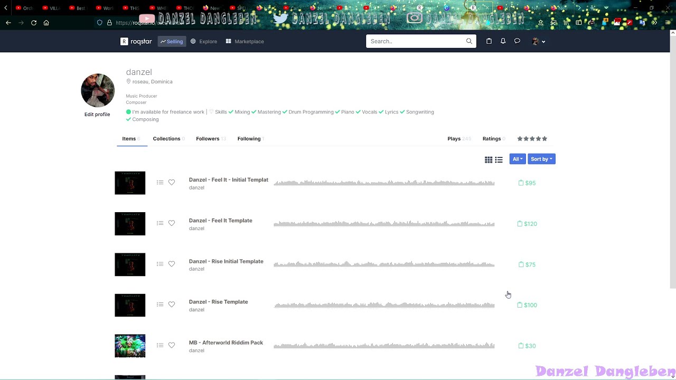Open the shopping cart icon in navbar
The height and width of the screenshot is (380, 676).
[x=489, y=41]
